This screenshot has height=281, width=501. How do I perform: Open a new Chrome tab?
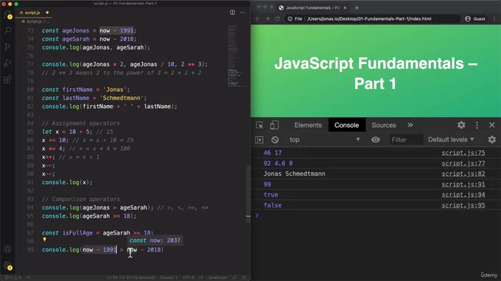pyautogui.click(x=357, y=7)
